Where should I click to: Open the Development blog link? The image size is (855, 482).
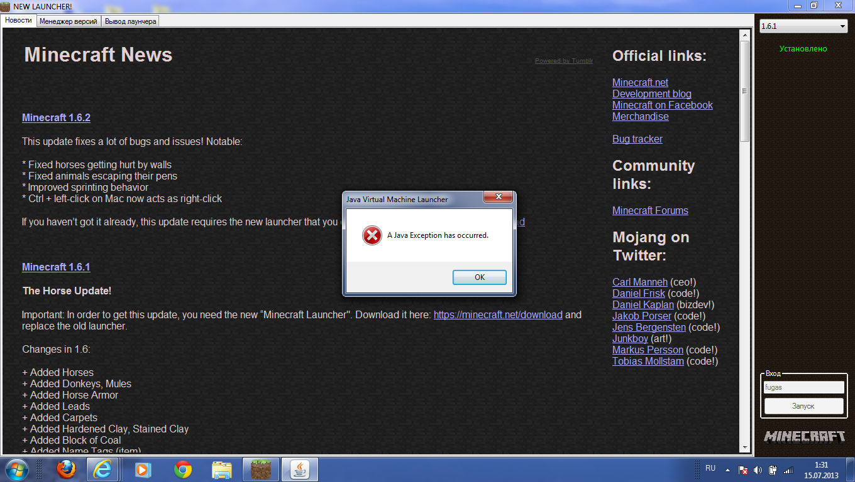click(x=652, y=94)
